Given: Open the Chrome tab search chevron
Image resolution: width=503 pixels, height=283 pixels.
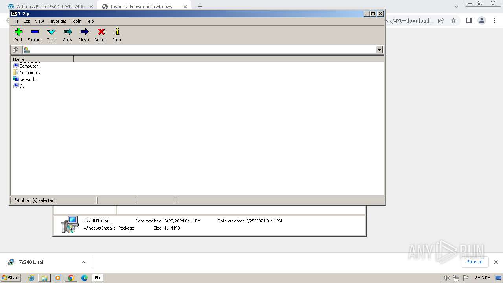Looking at the screenshot, I should click(x=456, y=6).
